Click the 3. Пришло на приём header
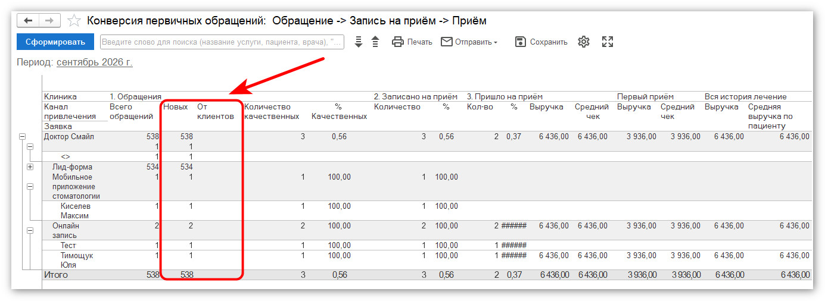 click(x=505, y=96)
